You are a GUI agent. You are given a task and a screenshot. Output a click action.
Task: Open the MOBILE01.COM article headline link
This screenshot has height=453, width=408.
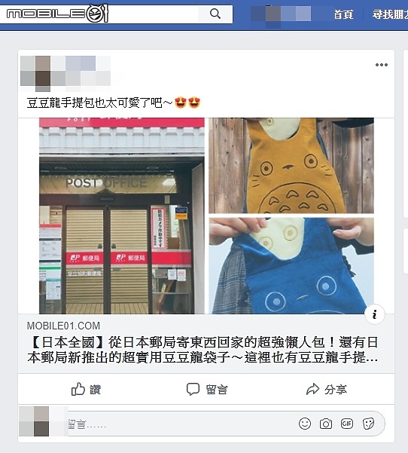202,350
